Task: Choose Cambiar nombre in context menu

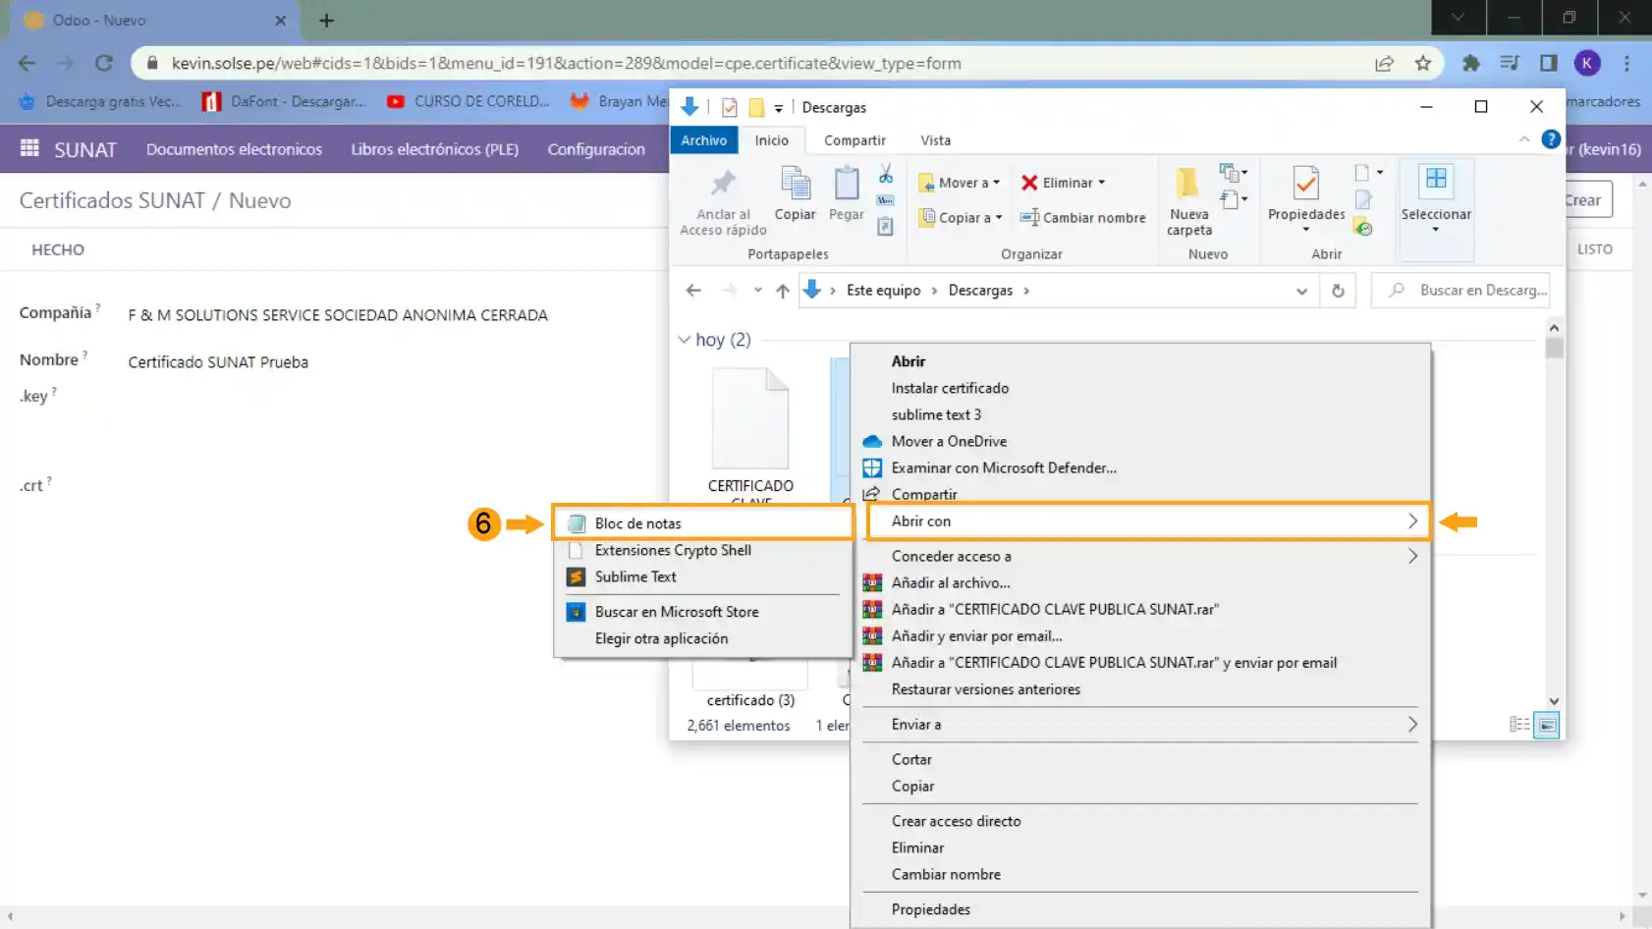Action: click(x=946, y=874)
